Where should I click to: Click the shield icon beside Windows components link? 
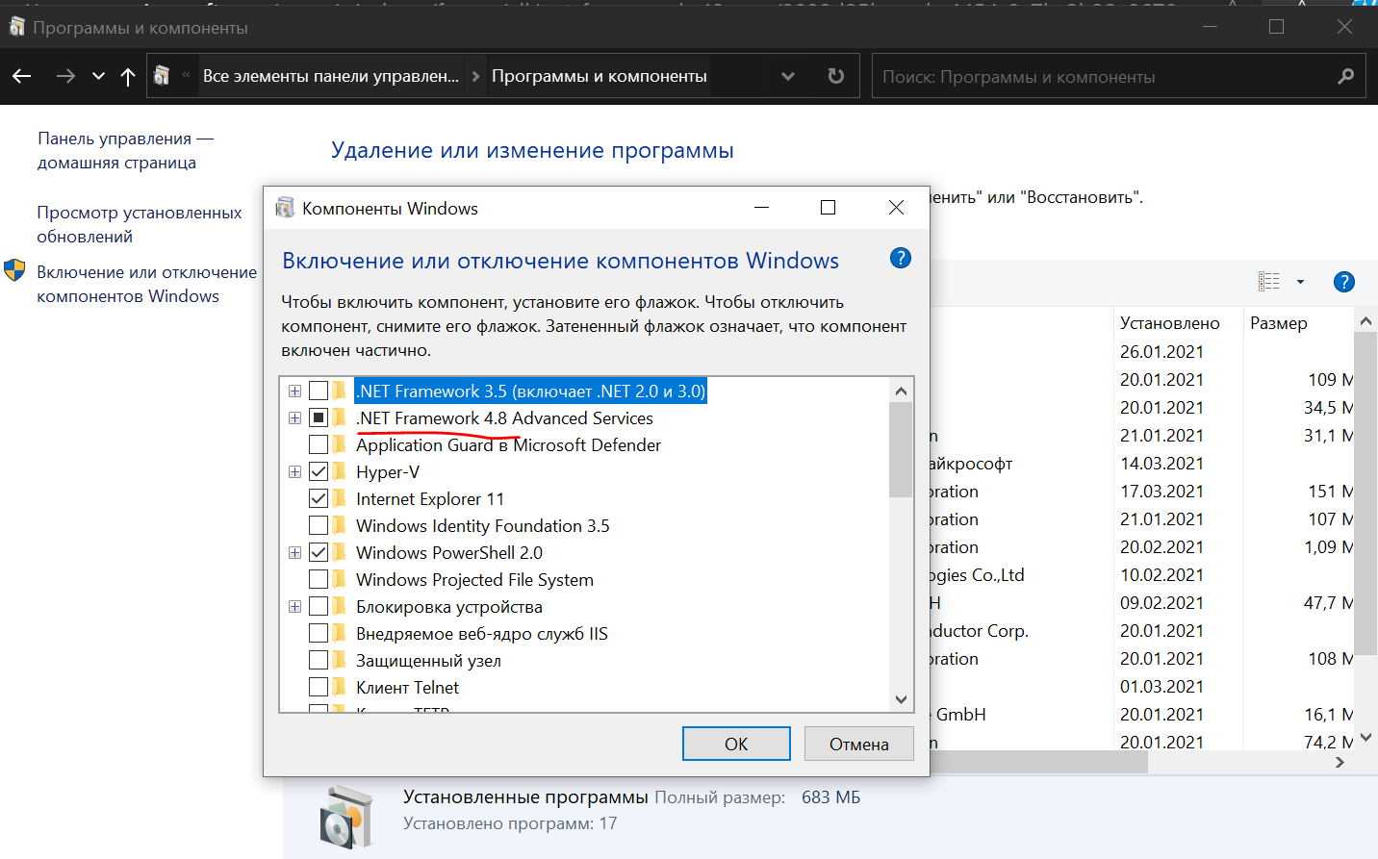(14, 270)
